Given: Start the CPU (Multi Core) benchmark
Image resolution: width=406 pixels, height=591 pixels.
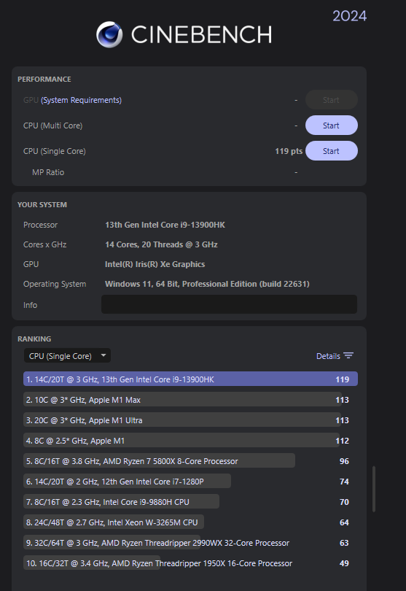Looking at the screenshot, I should 332,125.
